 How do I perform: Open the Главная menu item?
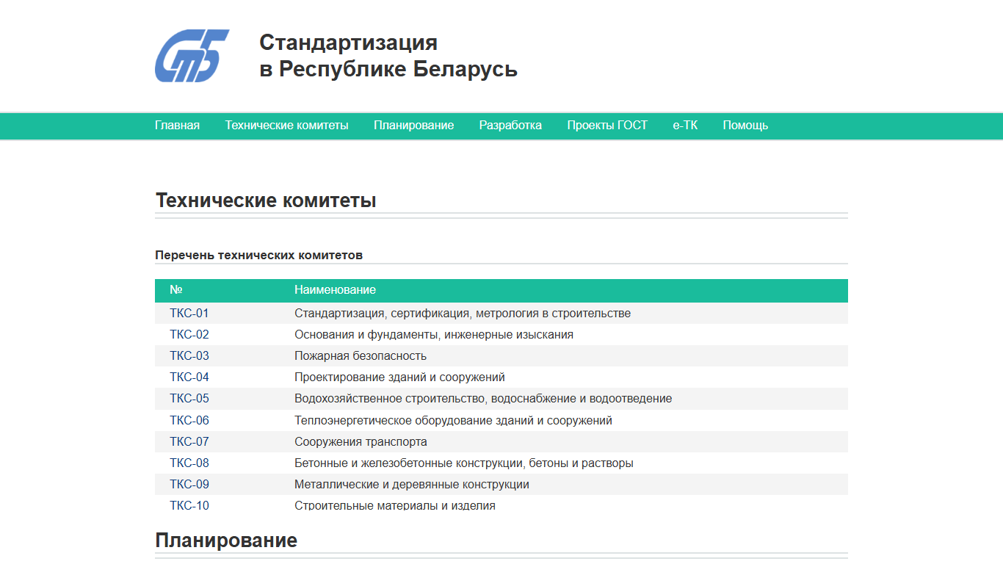(177, 125)
